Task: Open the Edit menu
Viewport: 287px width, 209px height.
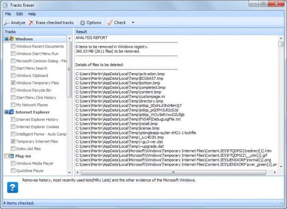Action: coord(20,14)
